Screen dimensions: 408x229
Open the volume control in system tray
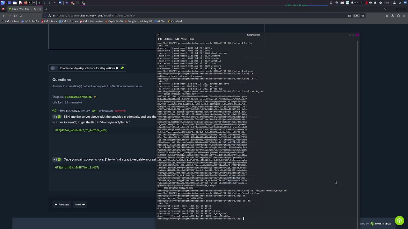coord(370,3)
